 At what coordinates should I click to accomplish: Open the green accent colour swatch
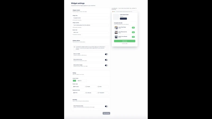(74, 81)
